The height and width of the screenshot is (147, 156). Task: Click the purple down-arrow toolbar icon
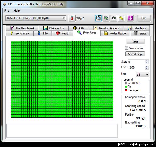point(130,18)
